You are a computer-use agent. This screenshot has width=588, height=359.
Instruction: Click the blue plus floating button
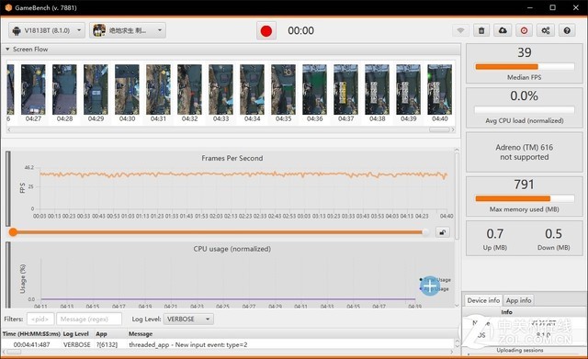click(x=430, y=286)
